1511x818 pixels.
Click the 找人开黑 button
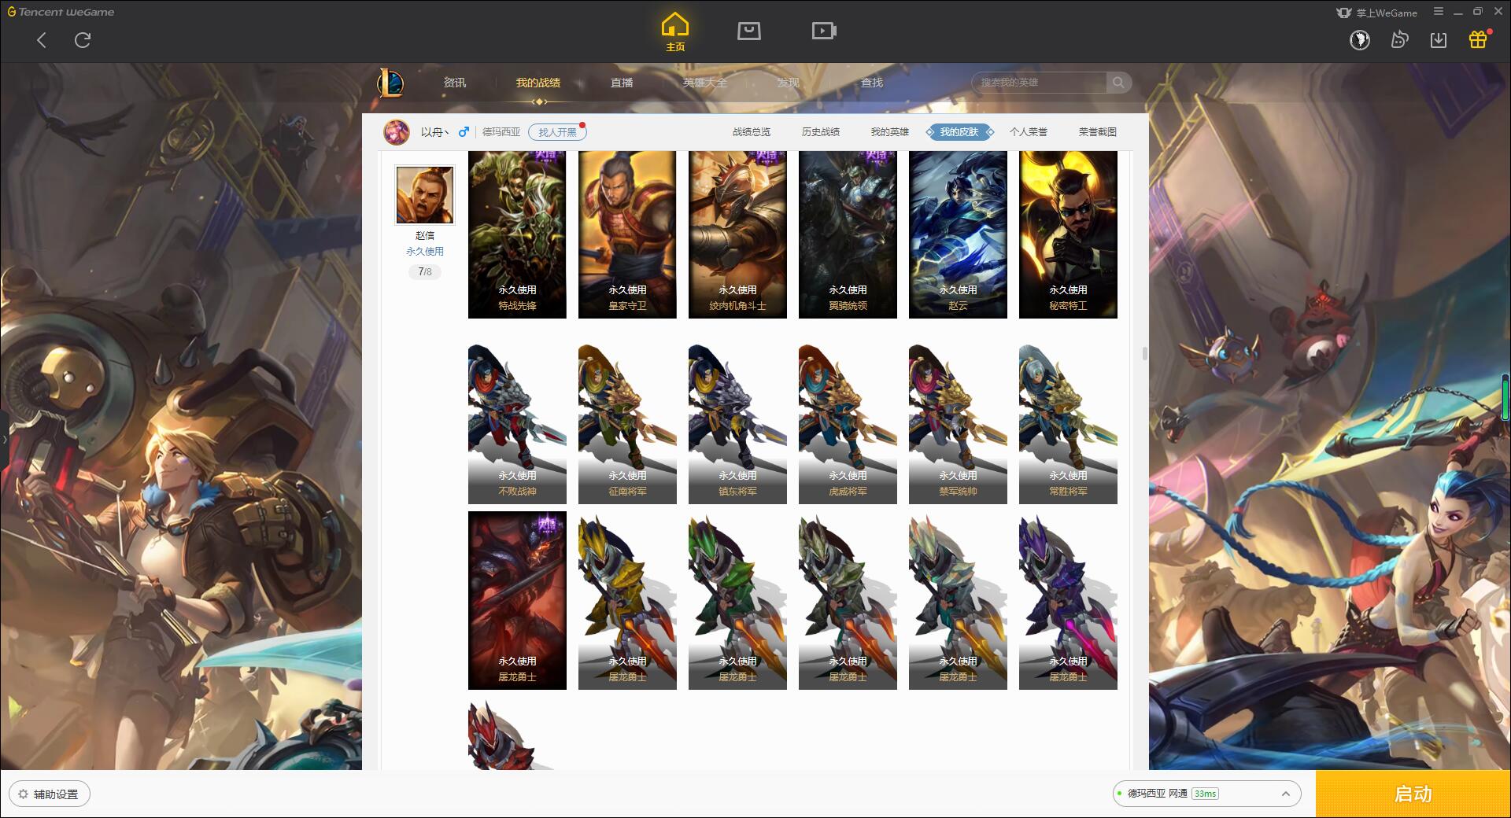click(x=557, y=132)
